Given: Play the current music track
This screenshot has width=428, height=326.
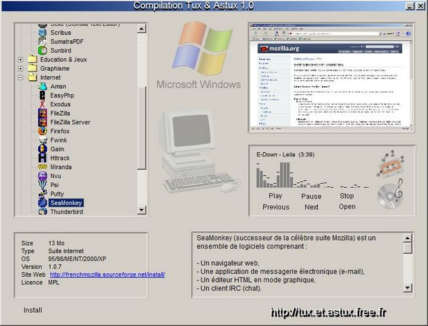Looking at the screenshot, I should pyautogui.click(x=276, y=196).
